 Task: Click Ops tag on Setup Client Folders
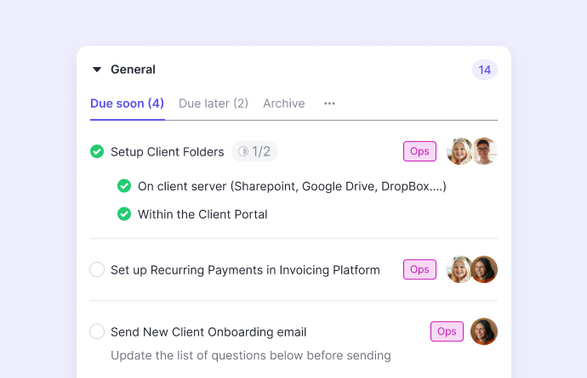tap(419, 151)
